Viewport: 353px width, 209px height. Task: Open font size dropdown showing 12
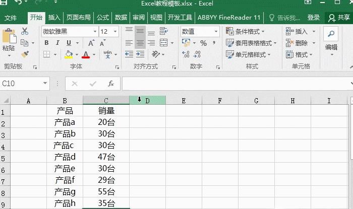[115, 31]
